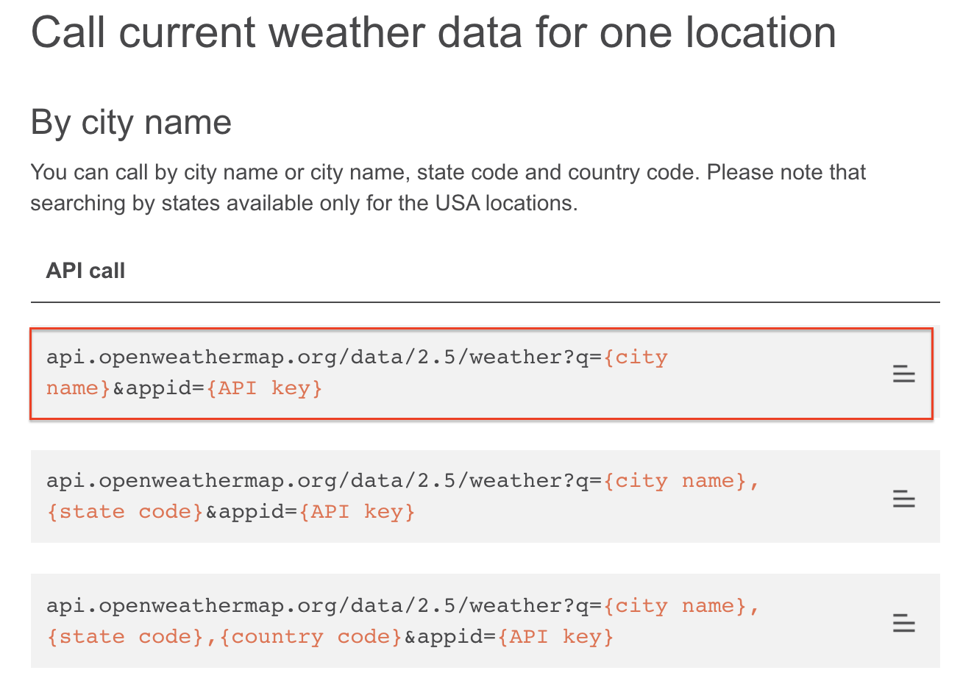
Task: Click the 'Call current weather data for one location' heading
Action: point(433,33)
